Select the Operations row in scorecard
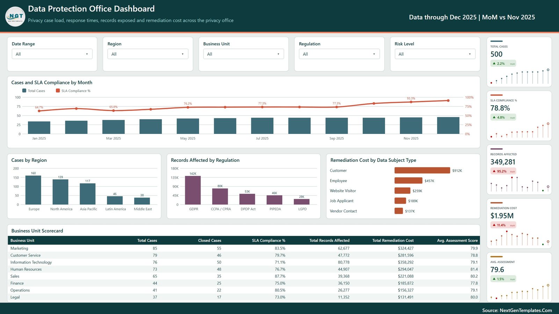 244,290
